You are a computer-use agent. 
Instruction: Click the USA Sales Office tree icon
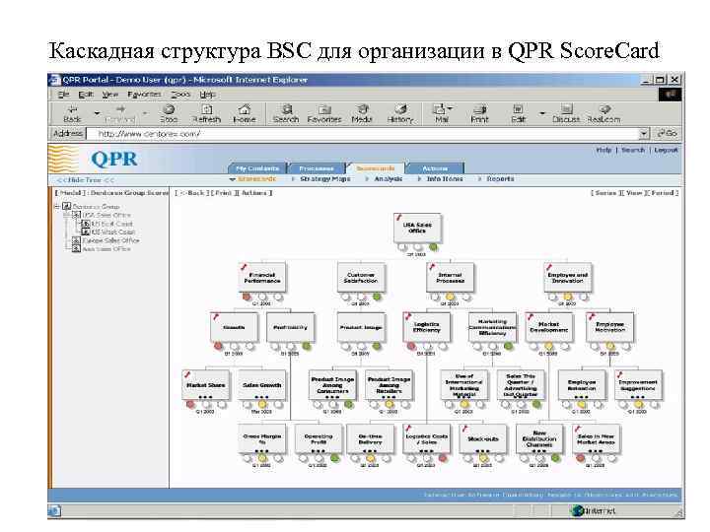click(x=77, y=215)
